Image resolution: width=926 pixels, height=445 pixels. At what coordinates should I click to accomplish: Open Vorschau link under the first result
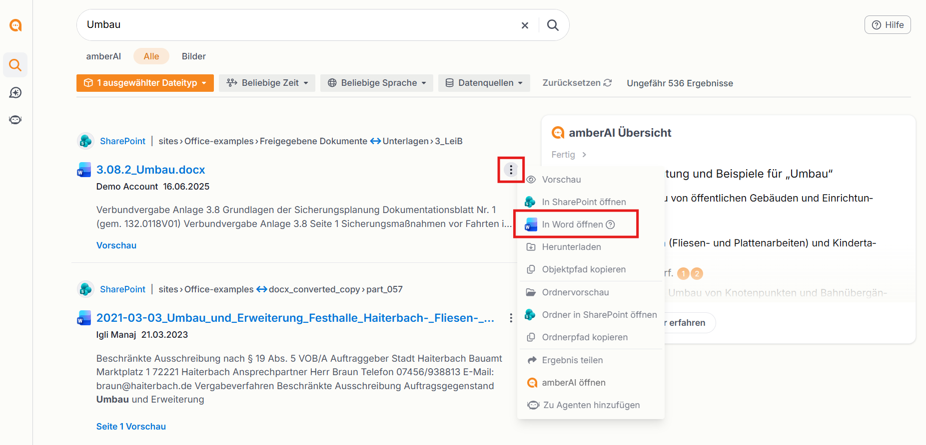coord(116,245)
